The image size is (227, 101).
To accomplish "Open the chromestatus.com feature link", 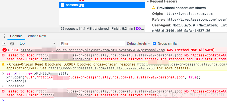I will coord(101,68).
